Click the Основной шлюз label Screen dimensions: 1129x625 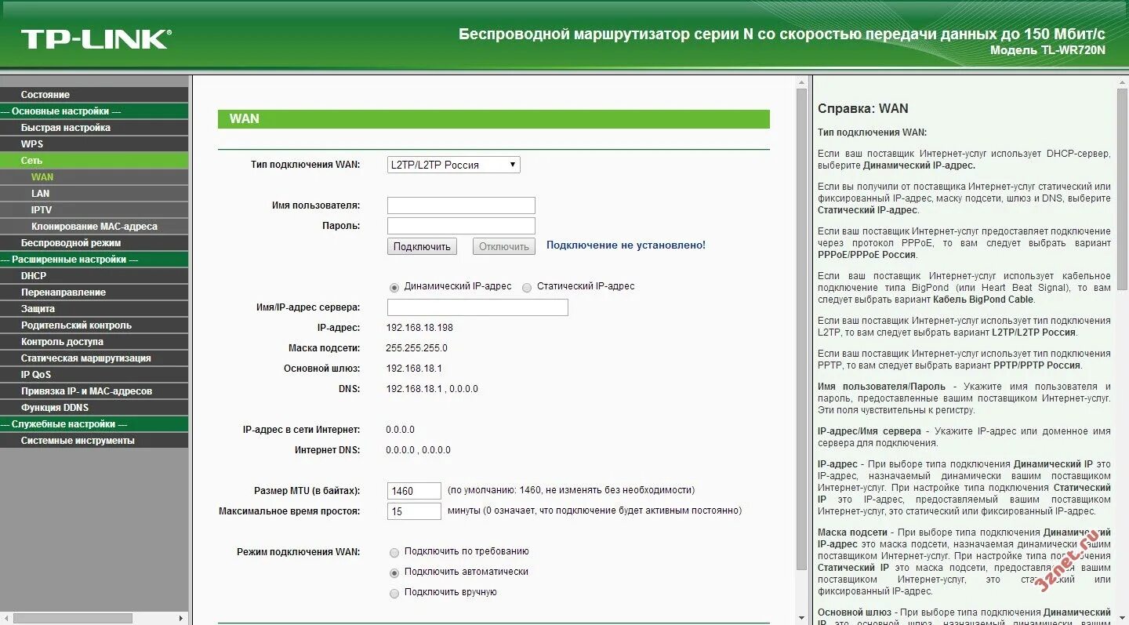point(321,369)
